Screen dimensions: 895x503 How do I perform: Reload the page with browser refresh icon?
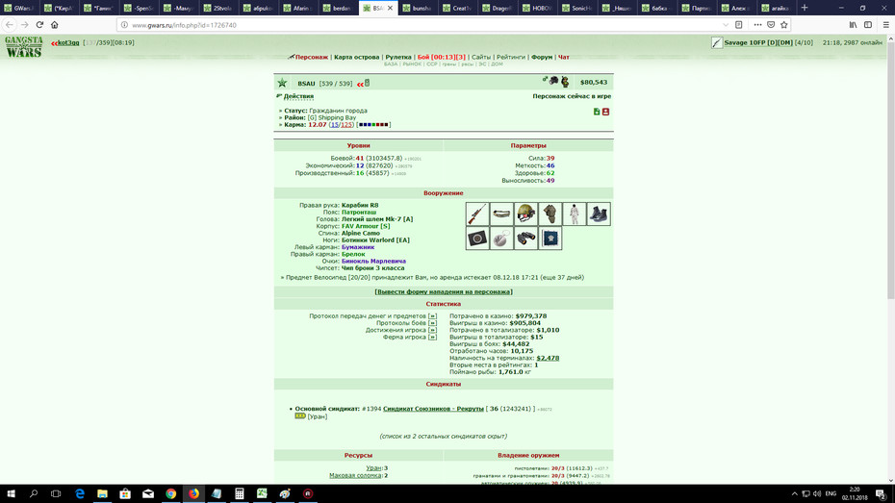(39, 24)
